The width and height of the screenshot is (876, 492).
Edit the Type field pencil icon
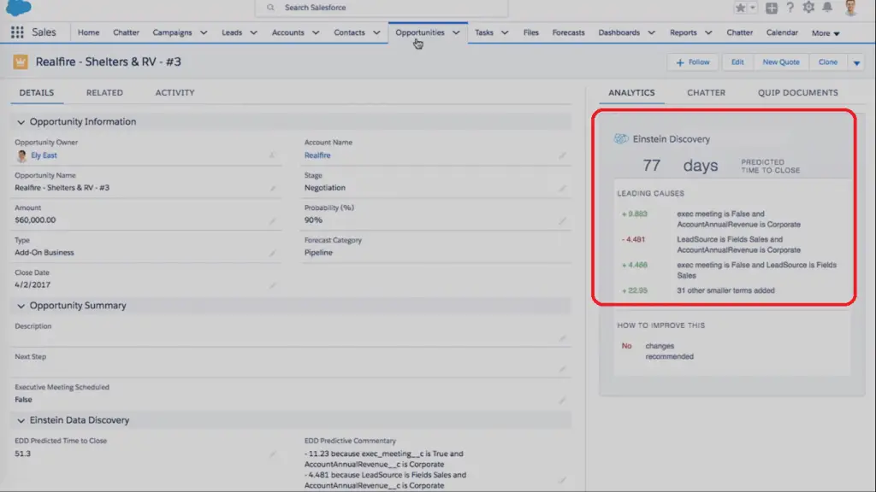click(272, 253)
